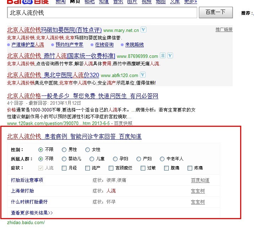Click 宝宝树 source in 上海做打胎 row

[198, 191]
